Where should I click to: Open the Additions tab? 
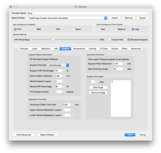point(45,49)
